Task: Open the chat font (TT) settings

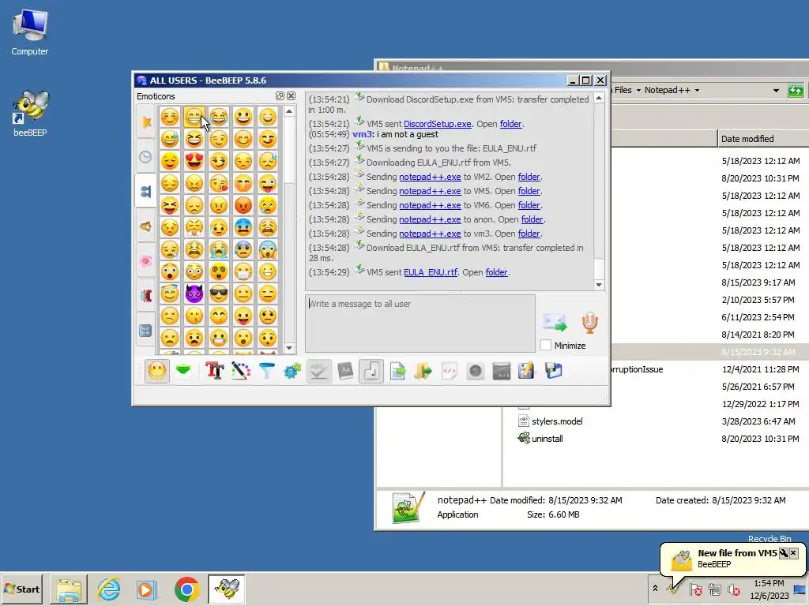Action: click(215, 371)
